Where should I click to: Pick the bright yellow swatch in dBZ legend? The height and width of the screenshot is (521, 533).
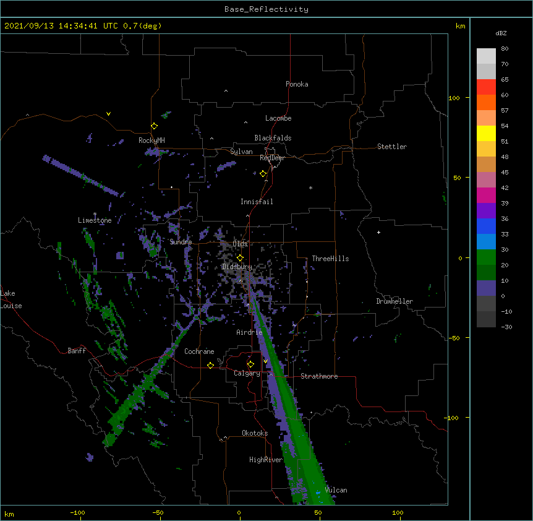coord(486,133)
